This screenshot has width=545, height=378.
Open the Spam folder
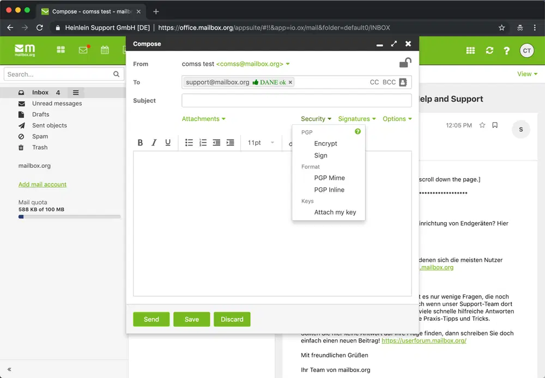click(40, 137)
